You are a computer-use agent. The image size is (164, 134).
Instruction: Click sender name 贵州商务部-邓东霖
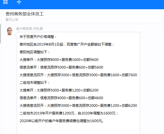coord(29,28)
